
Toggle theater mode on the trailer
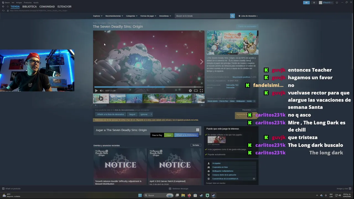(x=196, y=91)
